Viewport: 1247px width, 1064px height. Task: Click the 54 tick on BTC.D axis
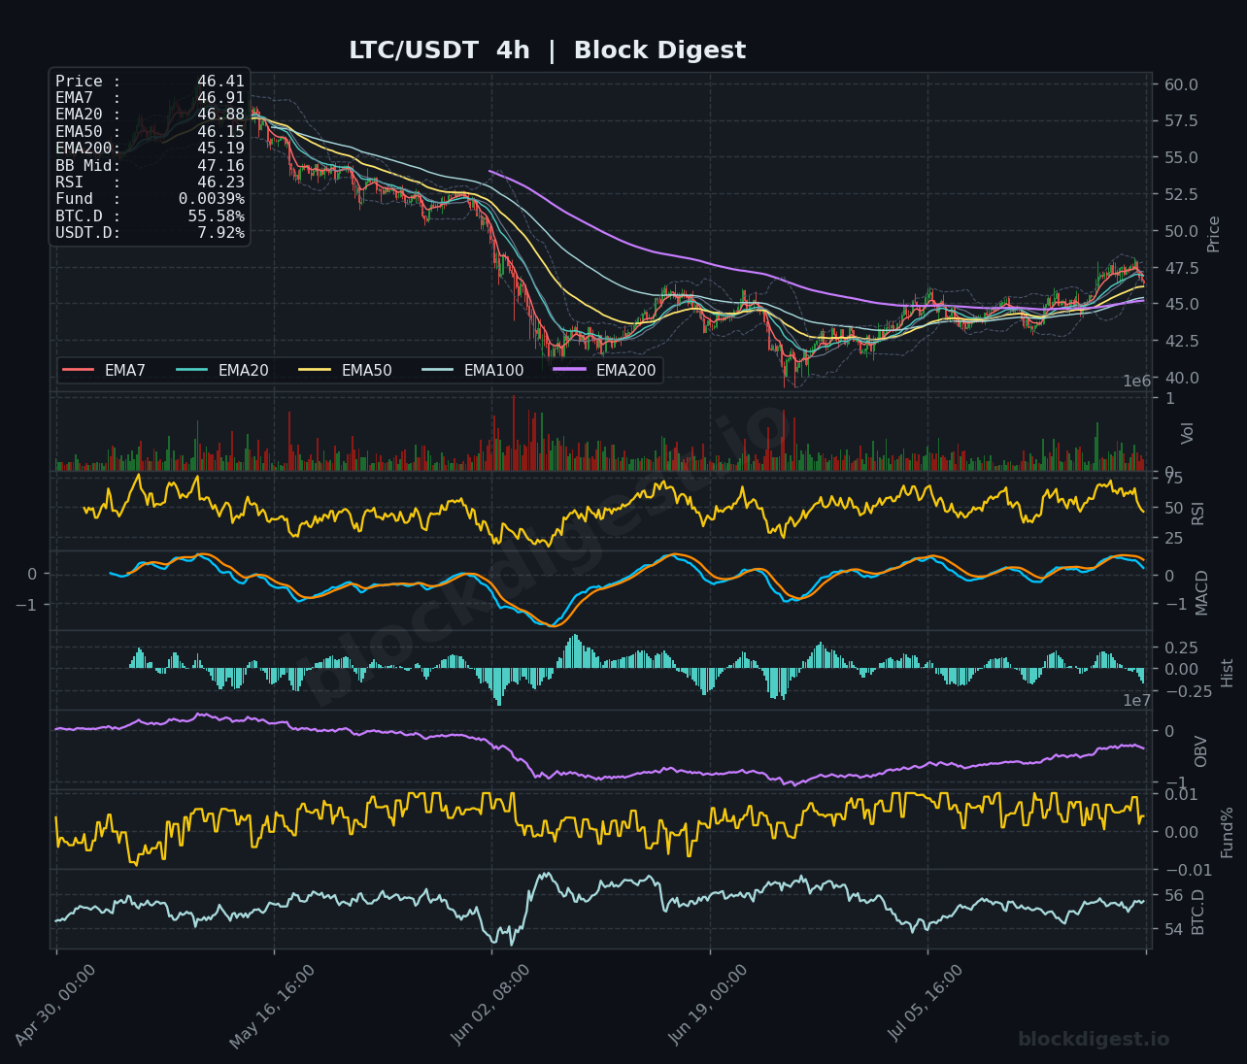click(x=1172, y=929)
